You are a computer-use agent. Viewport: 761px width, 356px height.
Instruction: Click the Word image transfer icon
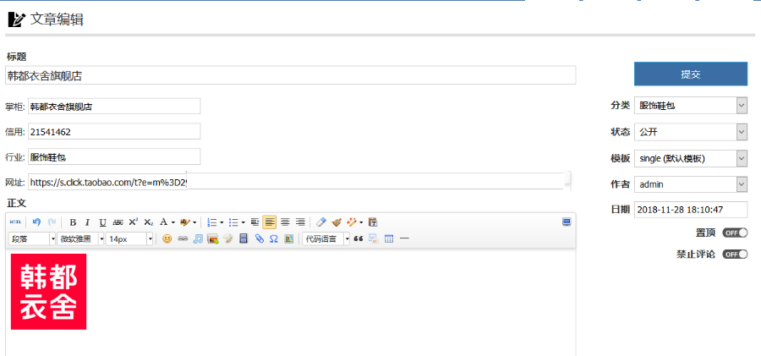point(373,239)
